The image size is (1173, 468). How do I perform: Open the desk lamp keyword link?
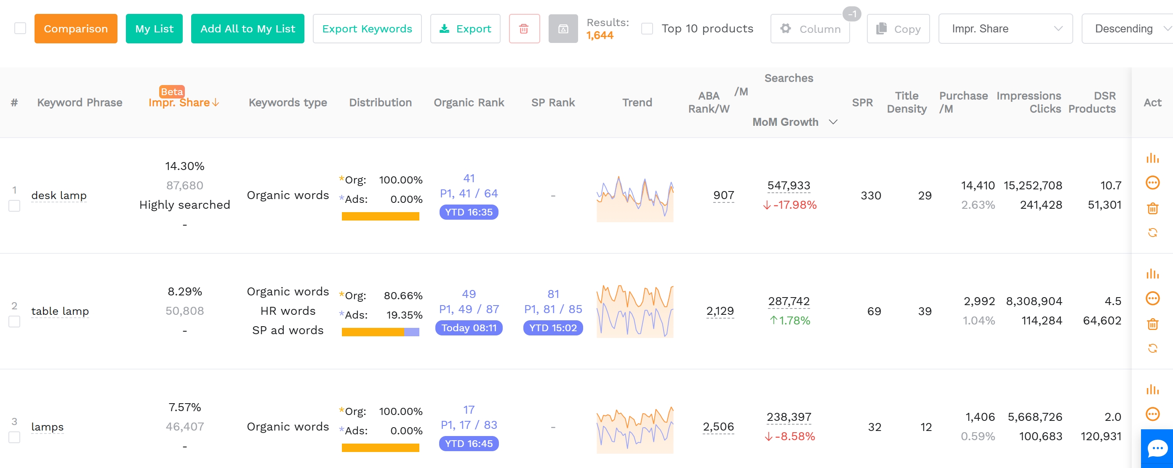coord(59,195)
